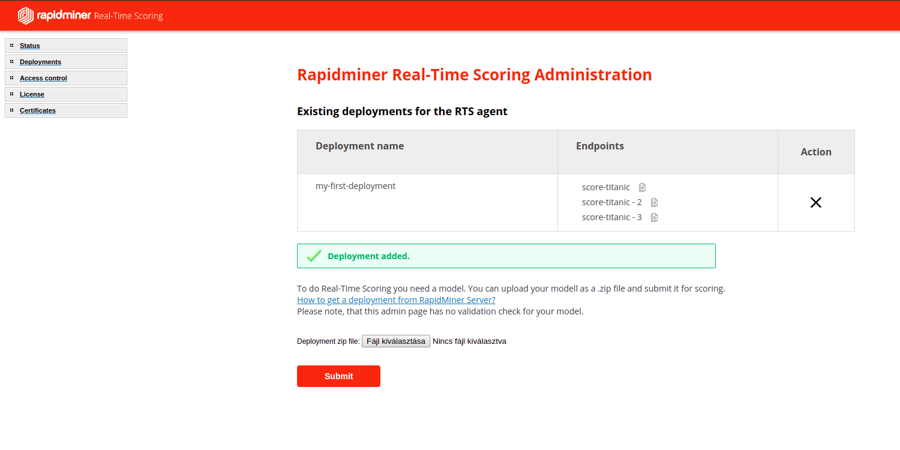
Task: Click the Deployment added notification banner
Action: [x=506, y=256]
